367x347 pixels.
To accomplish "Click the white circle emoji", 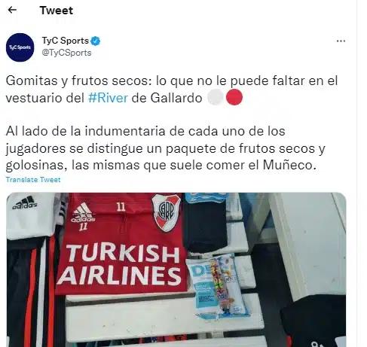I will 216,97.
